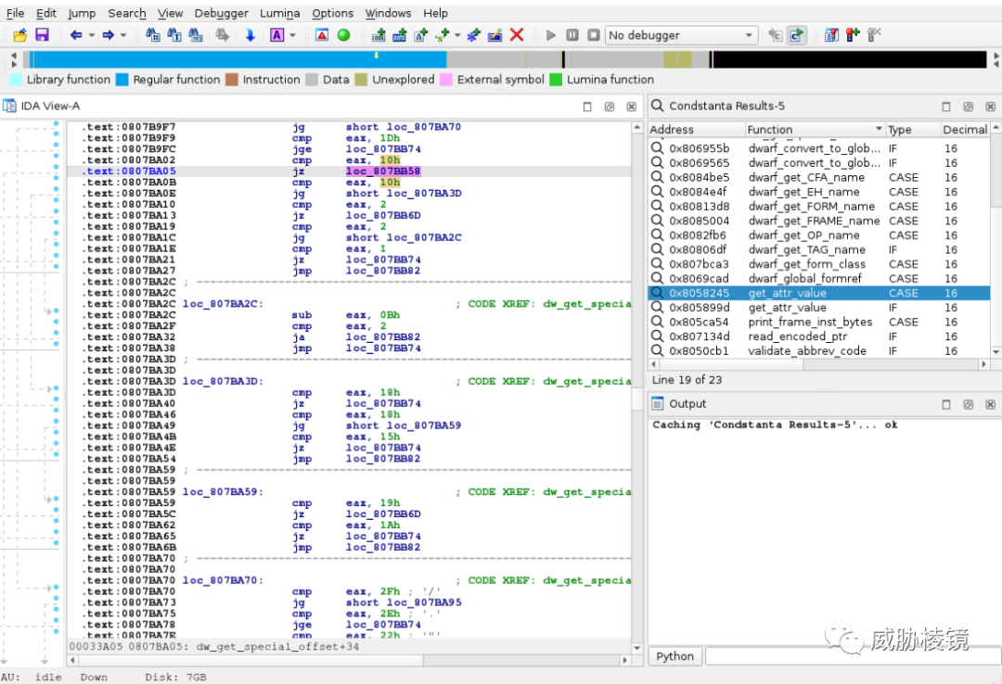The width and height of the screenshot is (1002, 684).
Task: Click the Regular function blue legend swatch
Action: (x=122, y=79)
